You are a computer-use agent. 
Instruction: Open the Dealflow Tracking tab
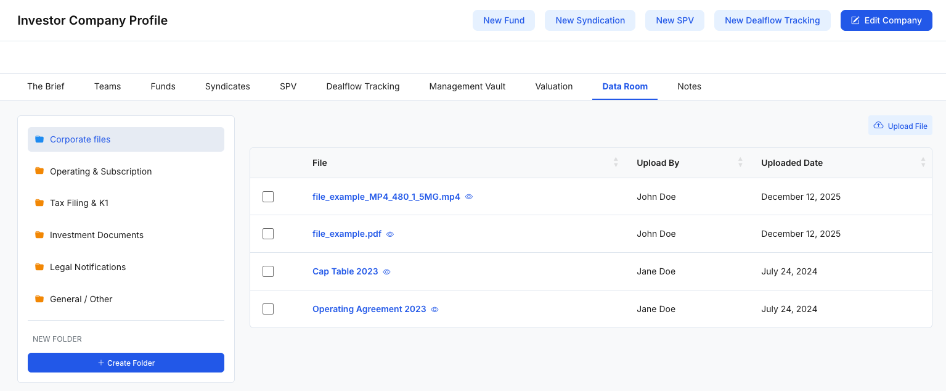(x=363, y=86)
